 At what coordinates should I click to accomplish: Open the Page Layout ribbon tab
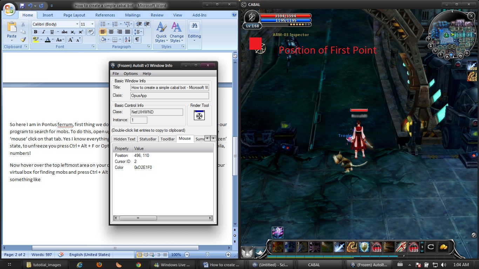(74, 15)
